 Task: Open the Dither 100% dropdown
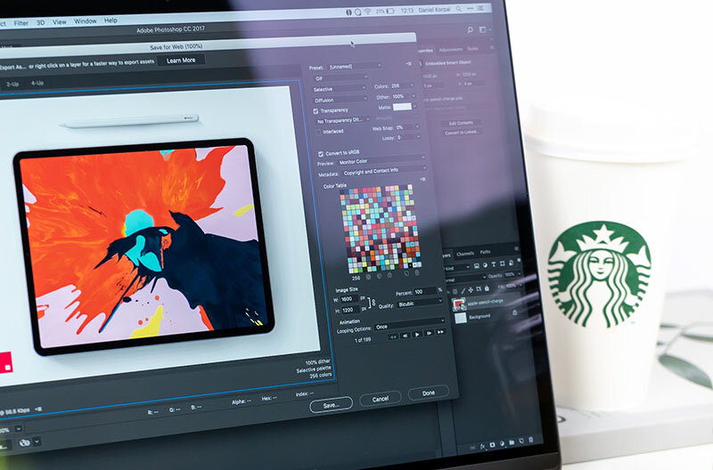pyautogui.click(x=404, y=96)
